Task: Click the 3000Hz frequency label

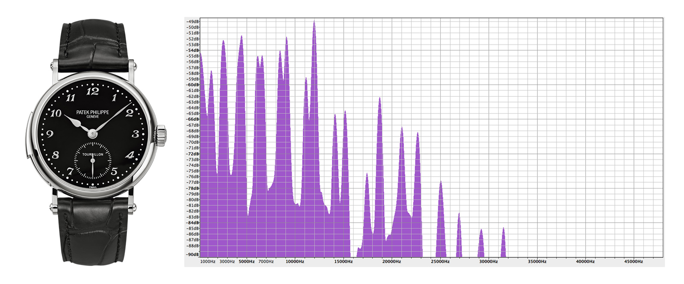Action: click(x=227, y=261)
